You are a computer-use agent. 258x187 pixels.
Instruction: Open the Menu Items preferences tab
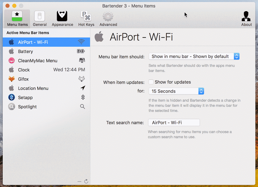click(17, 19)
